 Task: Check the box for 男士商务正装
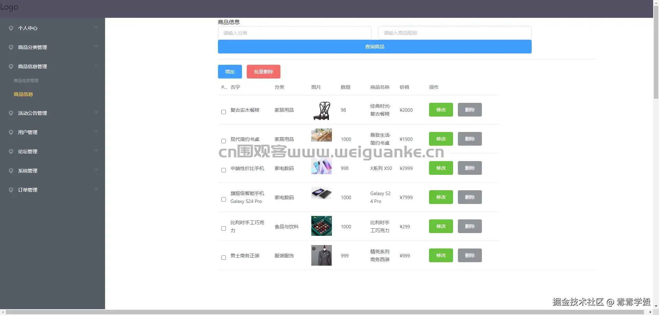click(223, 257)
